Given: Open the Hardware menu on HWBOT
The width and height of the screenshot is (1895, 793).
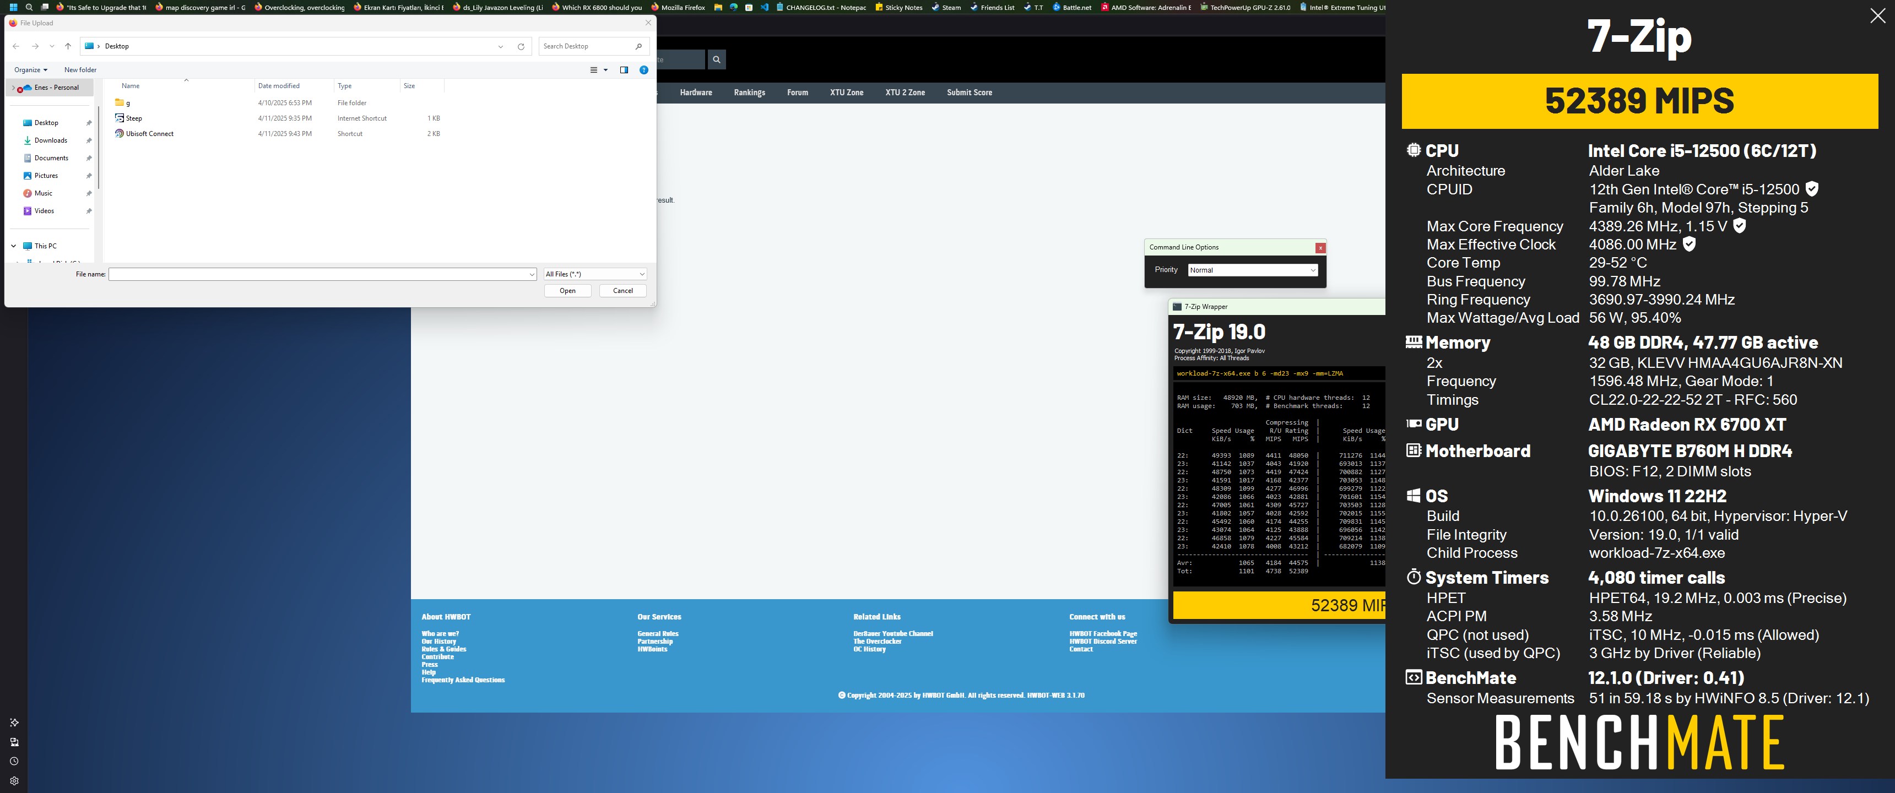Looking at the screenshot, I should (696, 93).
